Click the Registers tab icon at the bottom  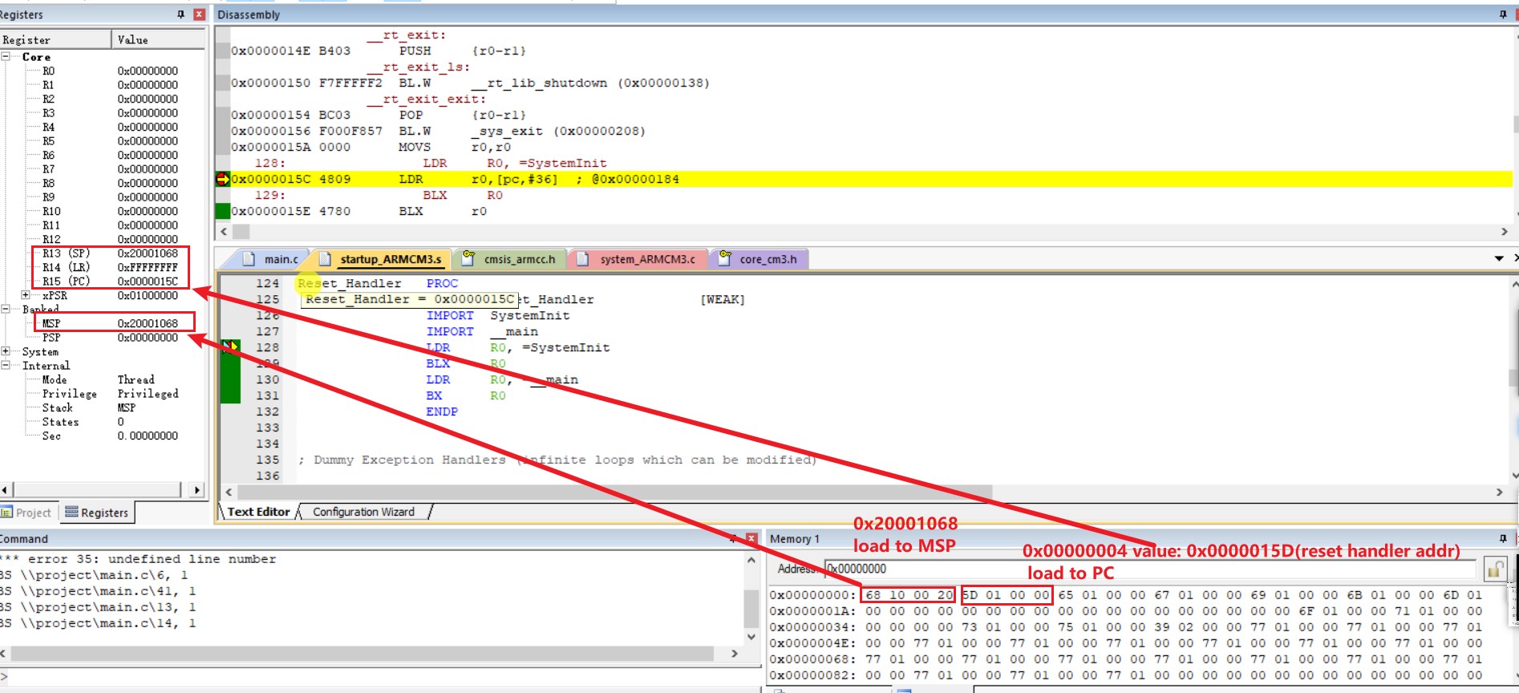(71, 512)
